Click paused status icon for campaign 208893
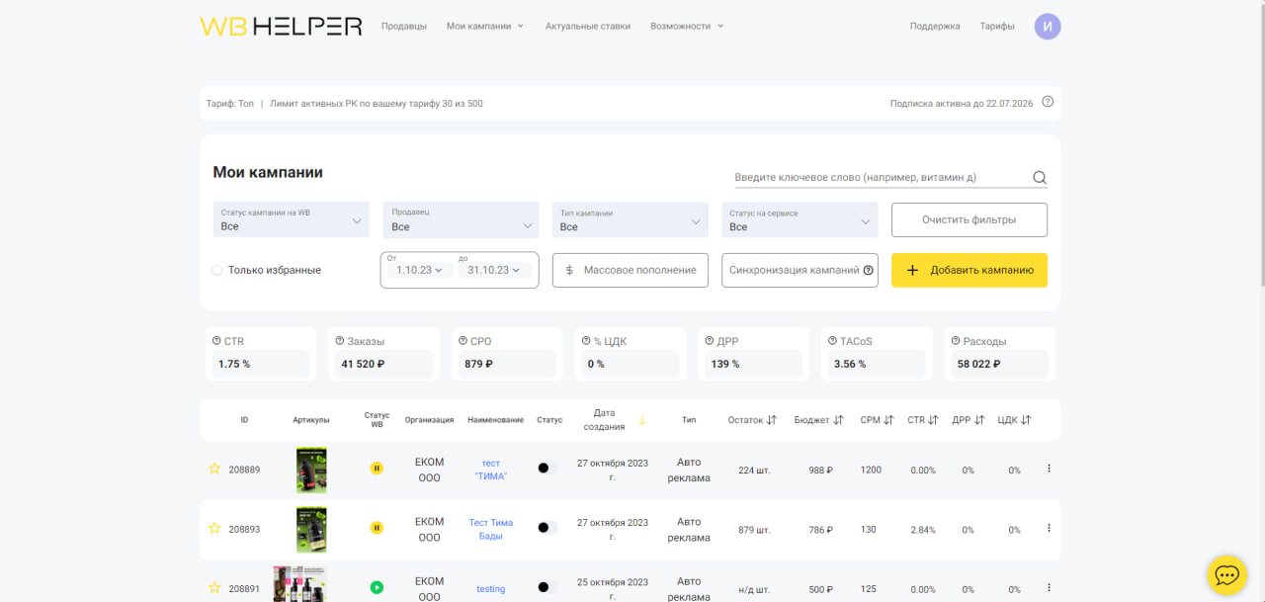This screenshot has width=1265, height=602. click(377, 528)
